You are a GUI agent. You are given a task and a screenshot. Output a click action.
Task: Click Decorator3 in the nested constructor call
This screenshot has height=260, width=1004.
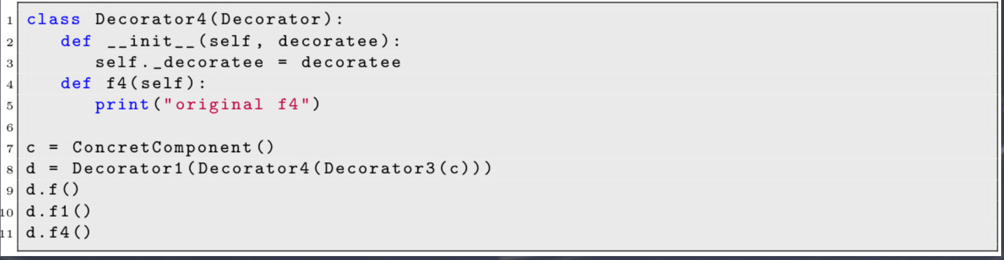(x=379, y=168)
